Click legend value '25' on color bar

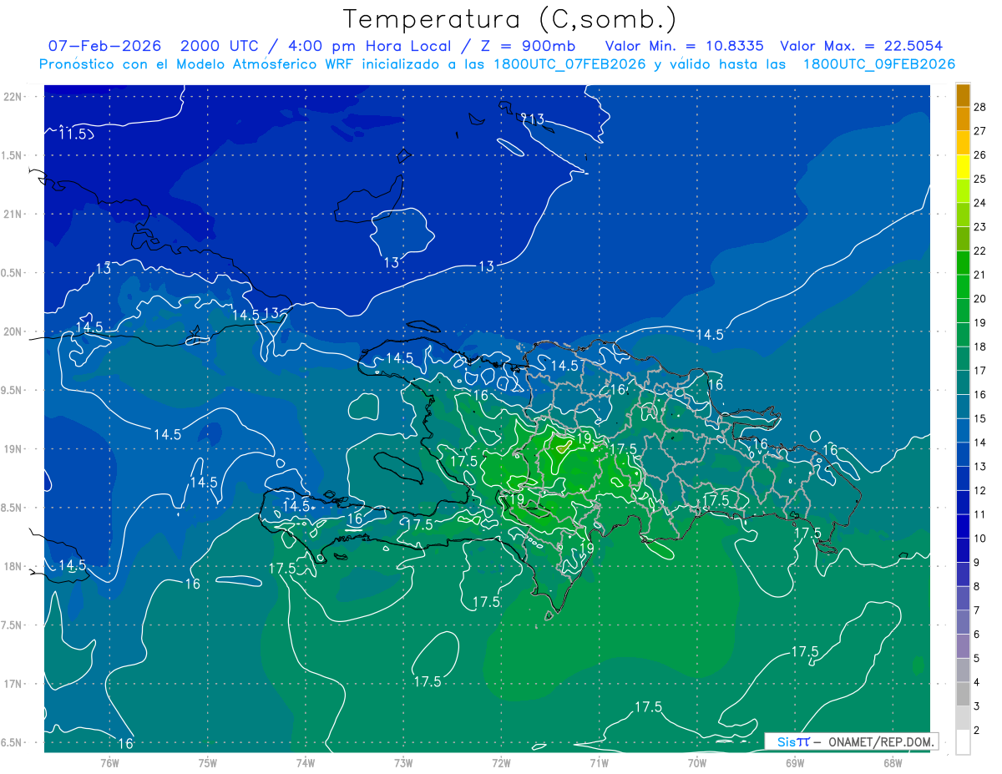pos(980,179)
